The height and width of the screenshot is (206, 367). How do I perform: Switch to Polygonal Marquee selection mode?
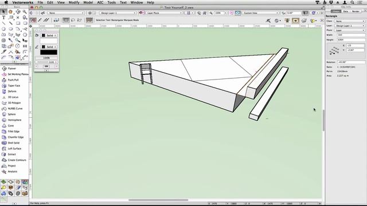(80, 21)
